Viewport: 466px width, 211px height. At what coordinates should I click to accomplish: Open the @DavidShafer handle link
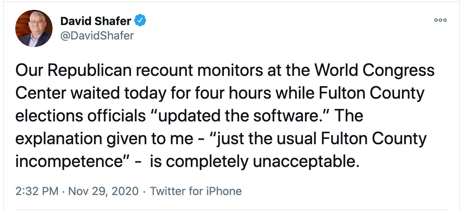point(97,36)
